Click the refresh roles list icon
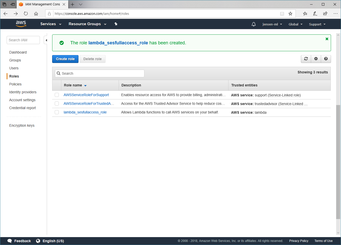The image size is (341, 245). coord(306,59)
